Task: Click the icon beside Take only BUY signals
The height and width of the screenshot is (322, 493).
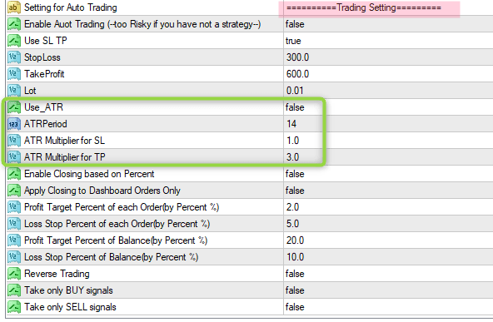Action: [14, 290]
